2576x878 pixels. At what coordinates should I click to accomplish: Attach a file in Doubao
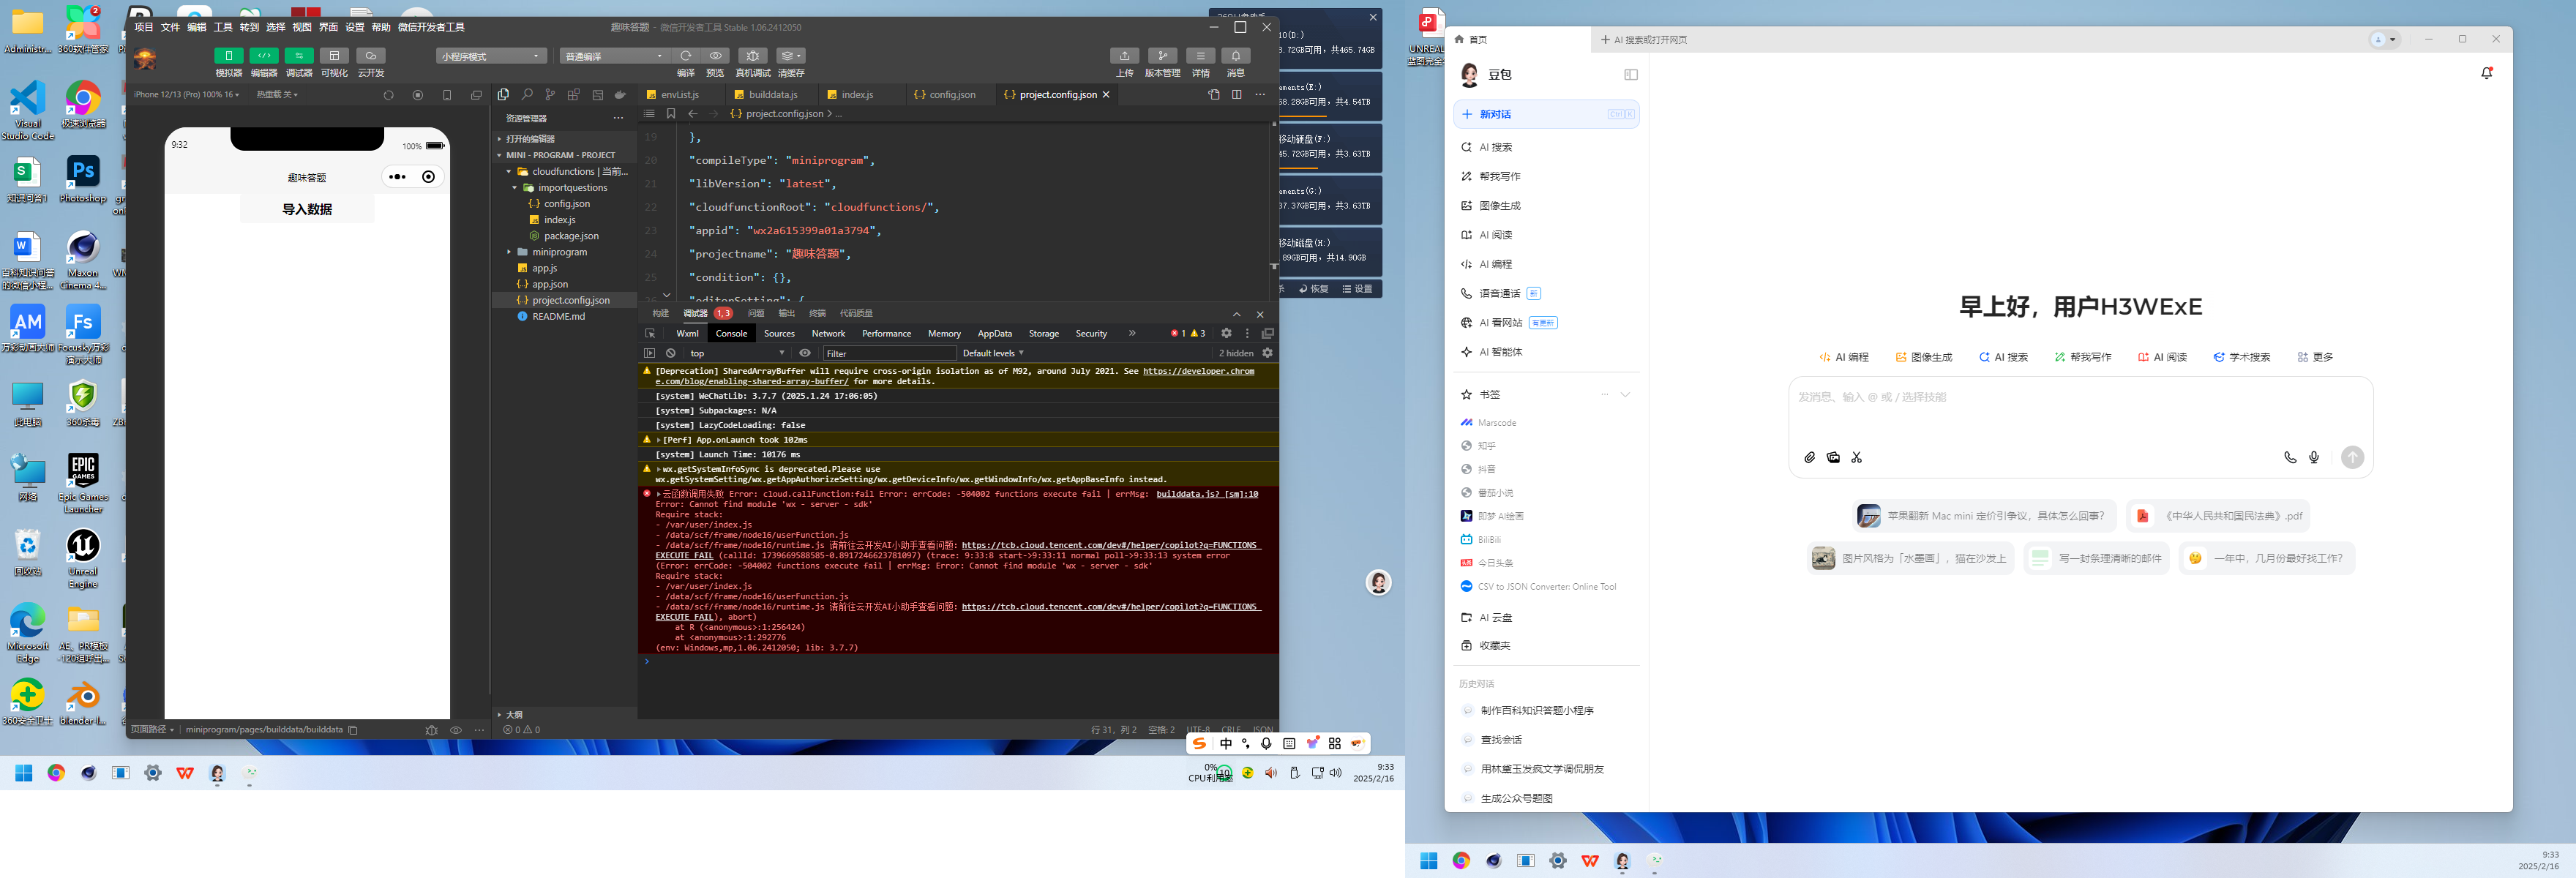[1809, 458]
